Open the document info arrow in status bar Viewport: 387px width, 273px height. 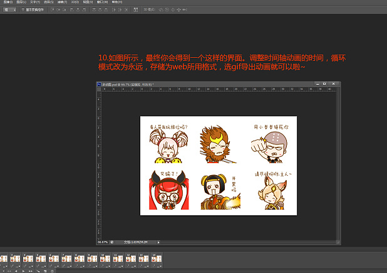click(158, 242)
